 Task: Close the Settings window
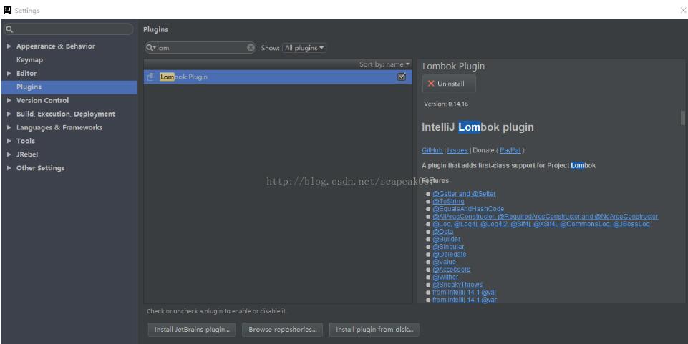pos(683,11)
